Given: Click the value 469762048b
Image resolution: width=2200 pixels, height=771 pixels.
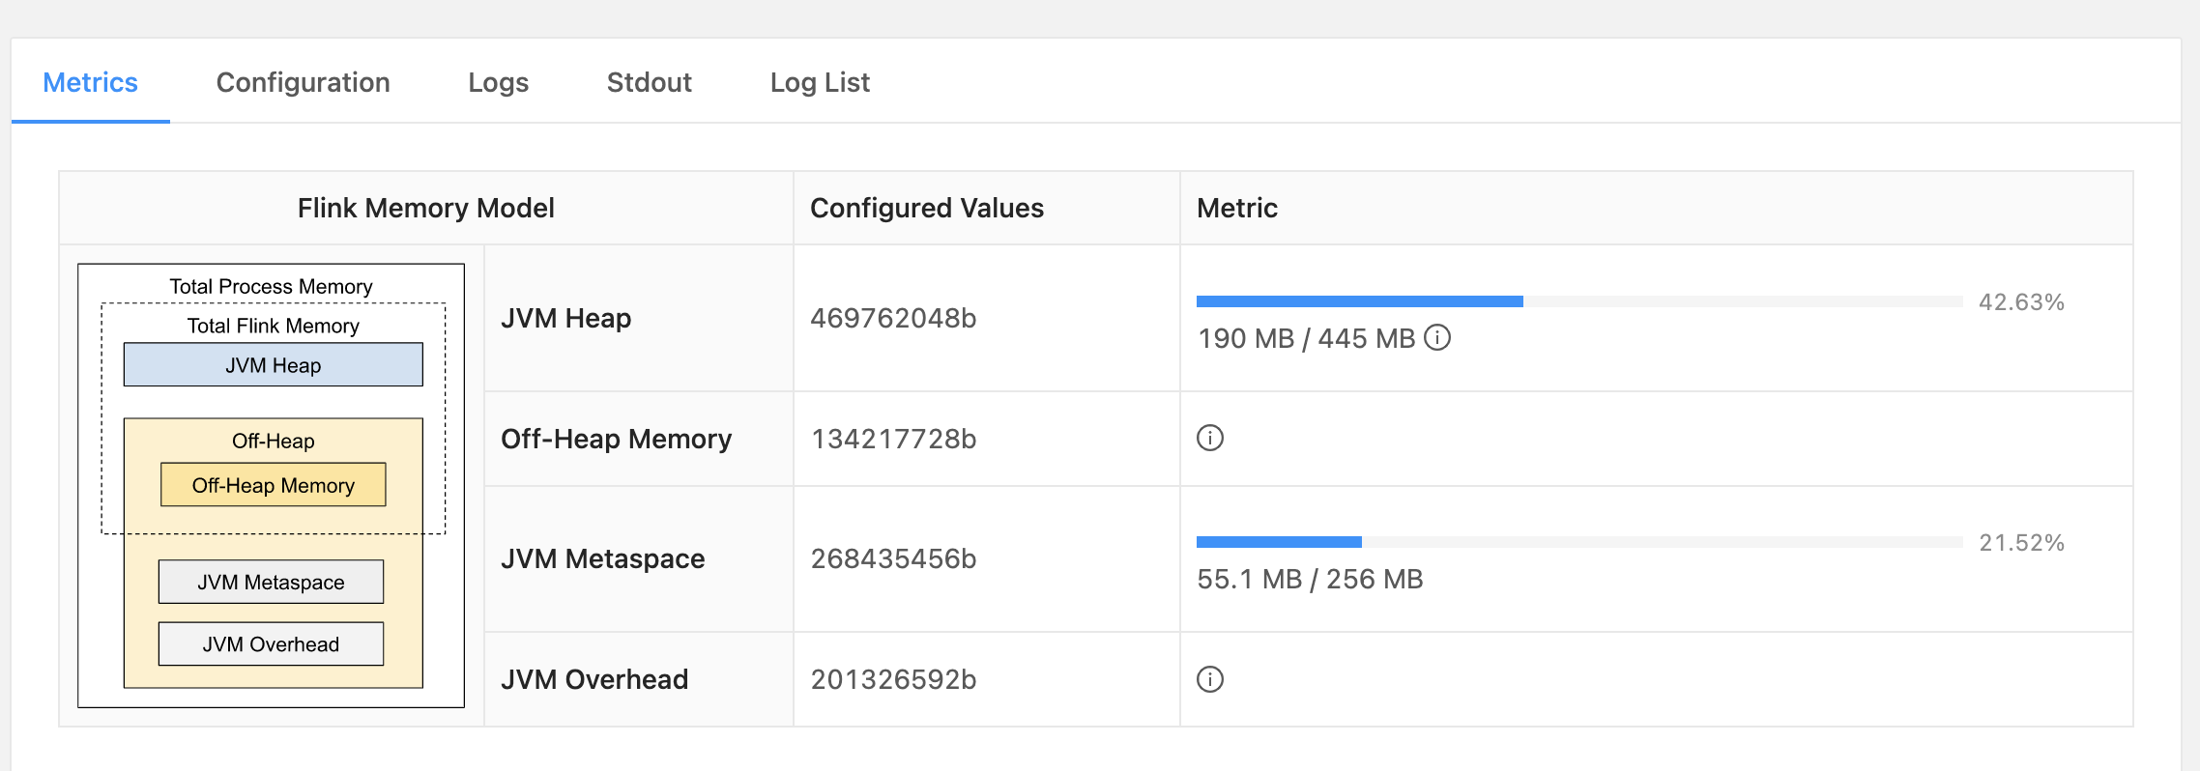Looking at the screenshot, I should point(893,318).
